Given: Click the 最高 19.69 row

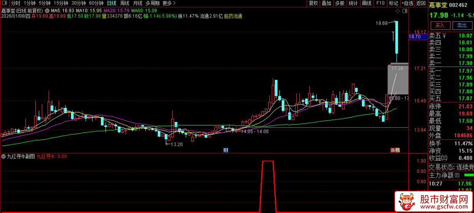Looking at the screenshot, I should click(x=451, y=113).
